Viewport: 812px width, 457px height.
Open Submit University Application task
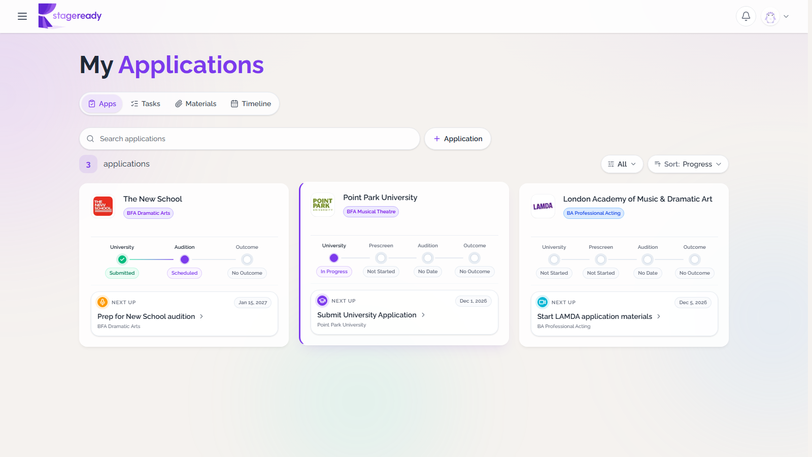[367, 315]
